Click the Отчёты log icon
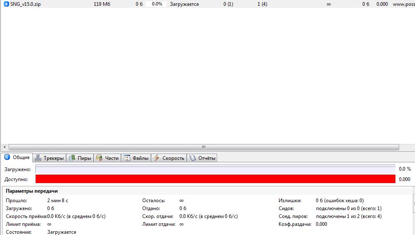The width and height of the screenshot is (415, 235). (193, 158)
